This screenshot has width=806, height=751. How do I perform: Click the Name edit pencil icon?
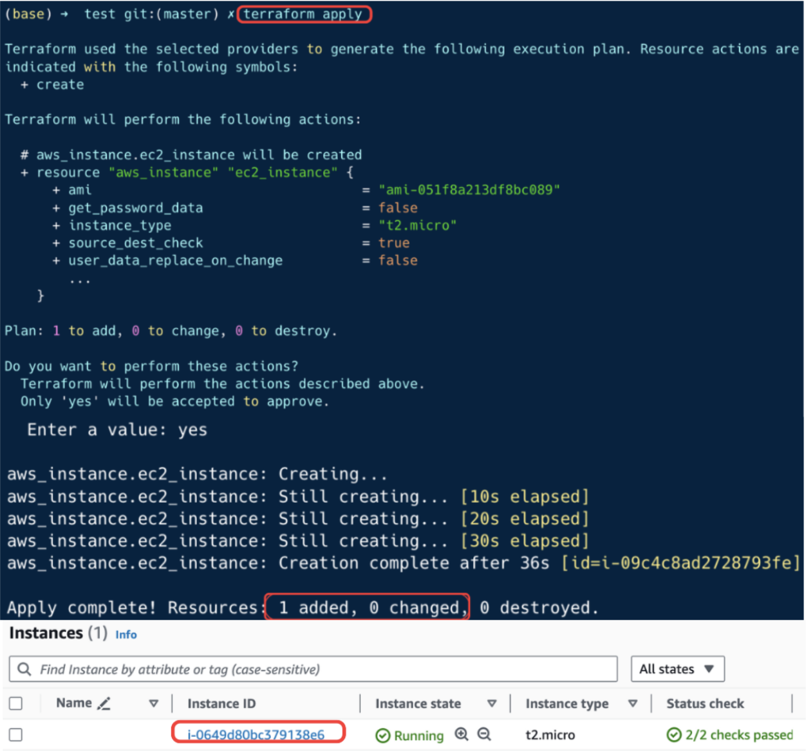[104, 703]
